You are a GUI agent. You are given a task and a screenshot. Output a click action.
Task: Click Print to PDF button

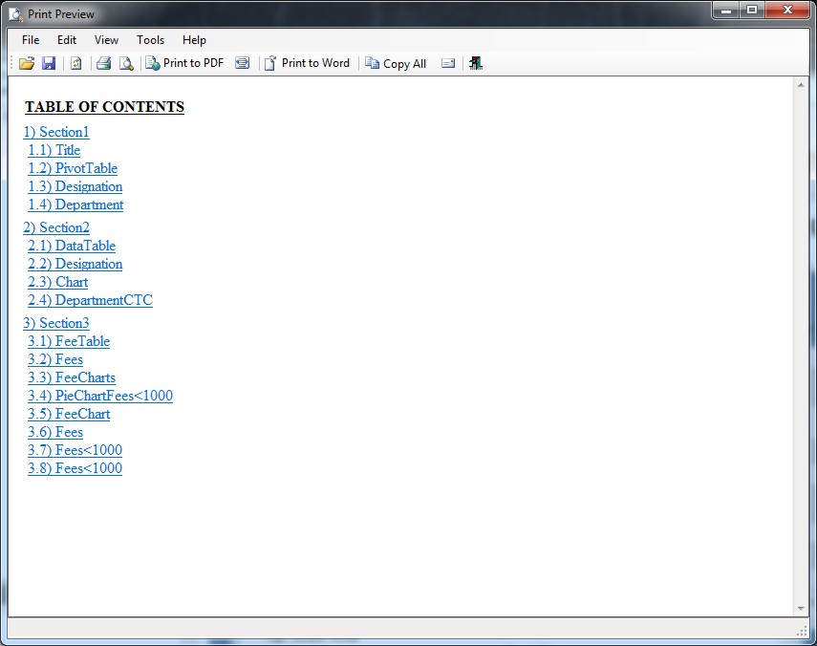(184, 63)
